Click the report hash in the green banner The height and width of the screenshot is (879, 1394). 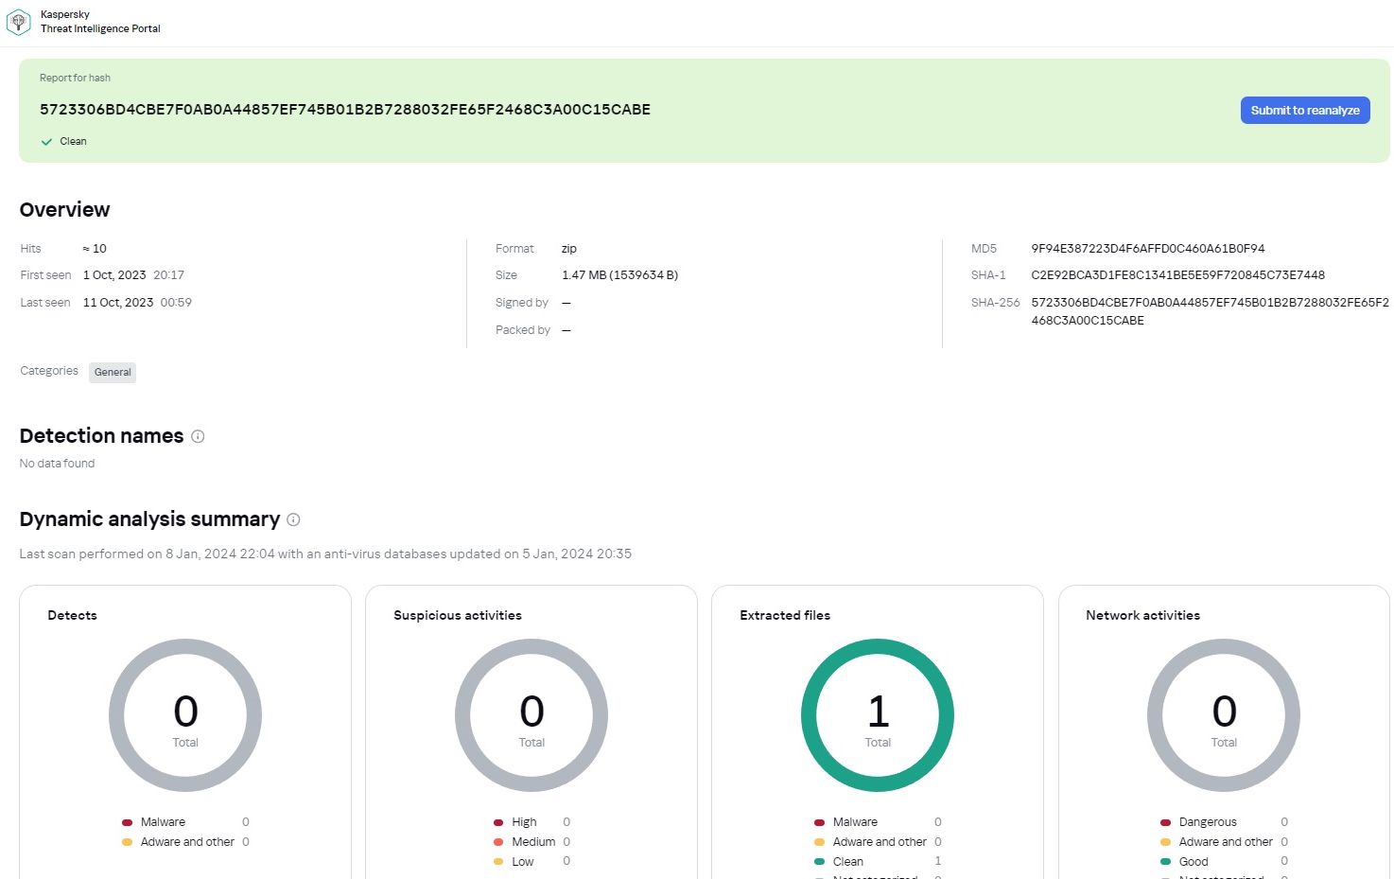point(344,109)
